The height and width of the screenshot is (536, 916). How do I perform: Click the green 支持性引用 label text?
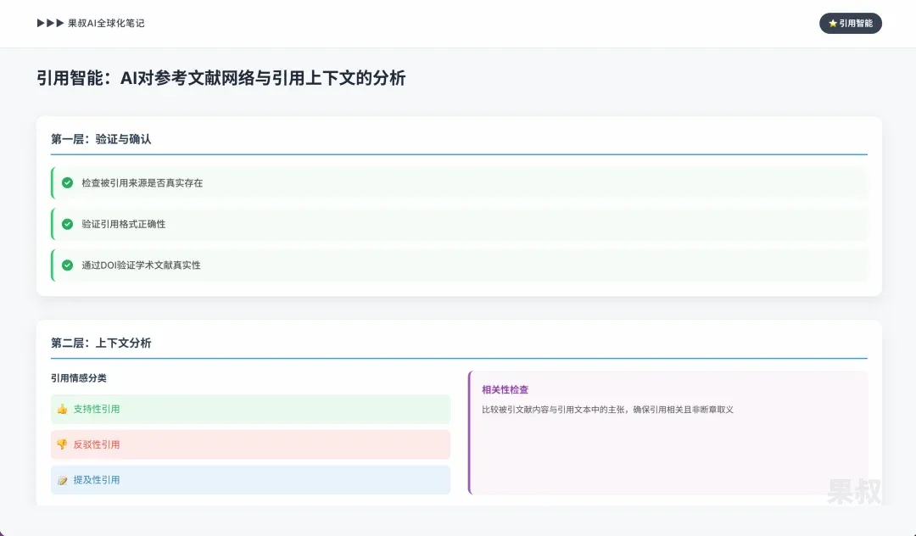tap(97, 409)
